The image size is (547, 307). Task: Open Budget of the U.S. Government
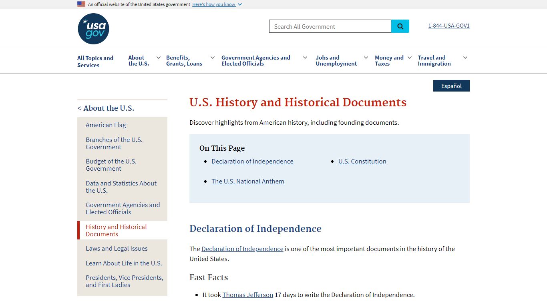tap(111, 165)
